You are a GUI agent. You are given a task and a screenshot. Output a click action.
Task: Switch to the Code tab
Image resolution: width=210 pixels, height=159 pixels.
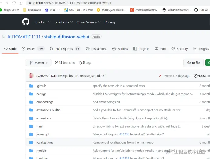(10, 49)
